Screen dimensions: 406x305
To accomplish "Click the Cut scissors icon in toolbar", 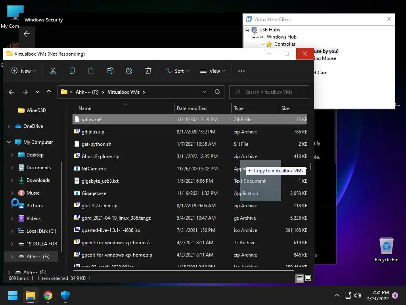I will (x=53, y=71).
